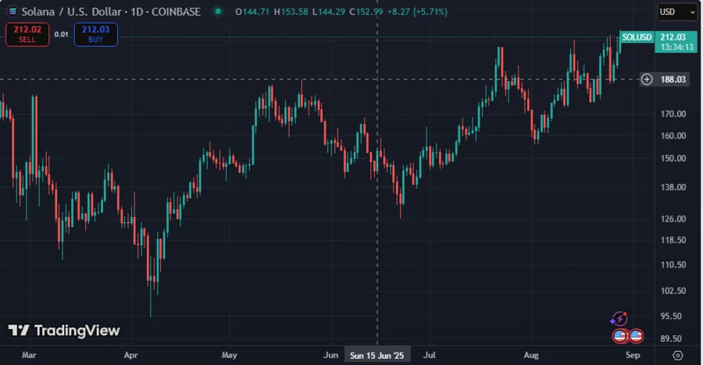703x365 pixels.
Task: Click the purple lightning events icon
Action: (x=619, y=319)
